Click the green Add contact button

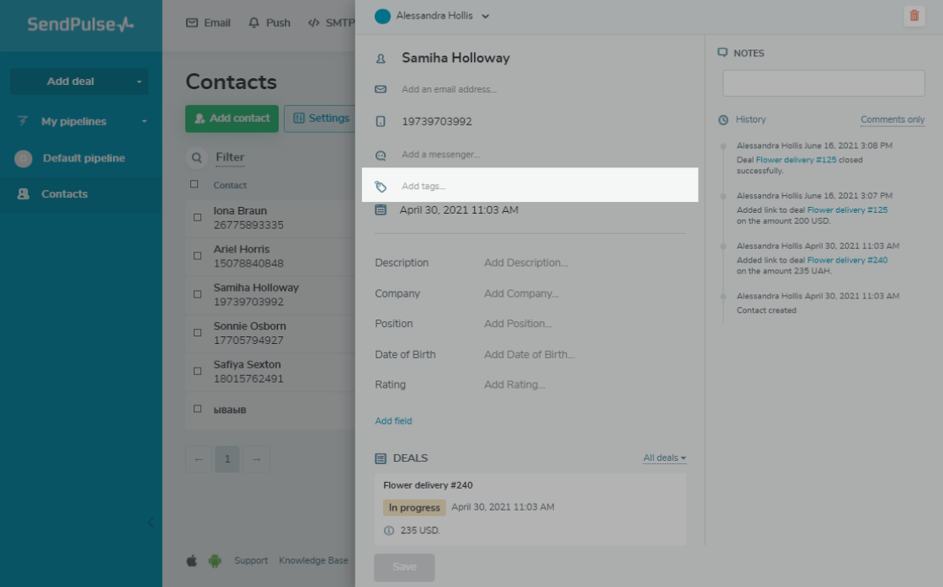[232, 119]
